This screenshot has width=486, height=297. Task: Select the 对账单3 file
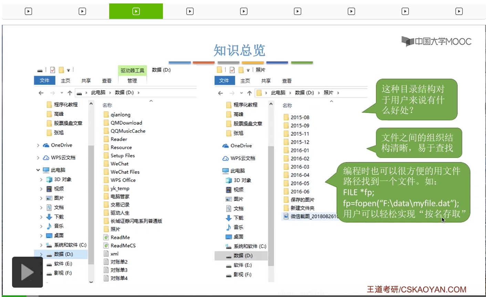click(115, 270)
